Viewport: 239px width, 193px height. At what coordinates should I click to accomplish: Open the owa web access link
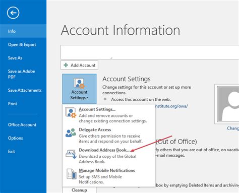coord(171,106)
